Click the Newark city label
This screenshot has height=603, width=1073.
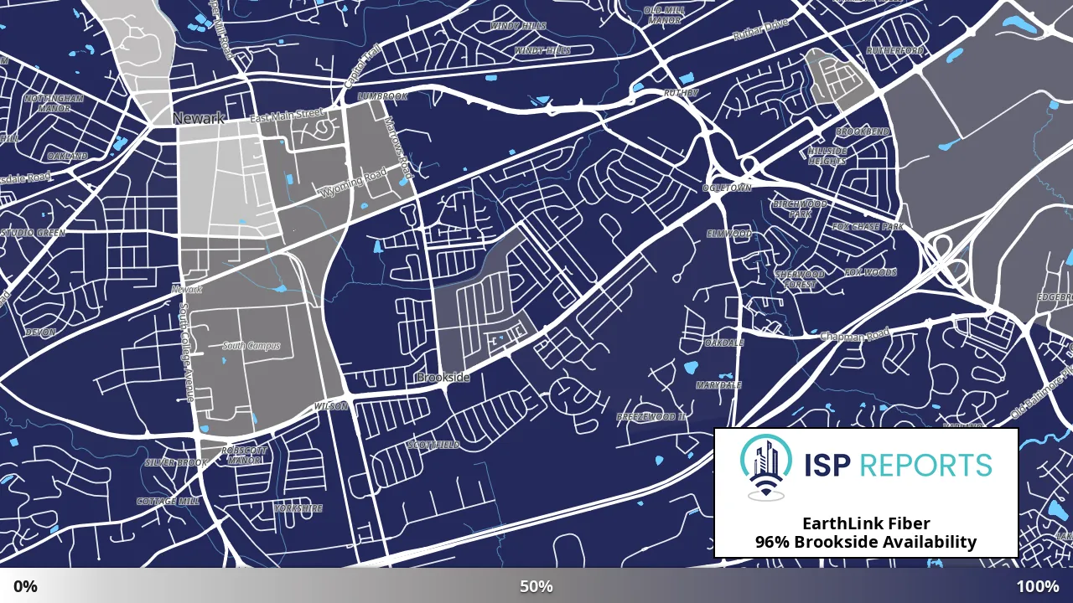[x=199, y=118]
